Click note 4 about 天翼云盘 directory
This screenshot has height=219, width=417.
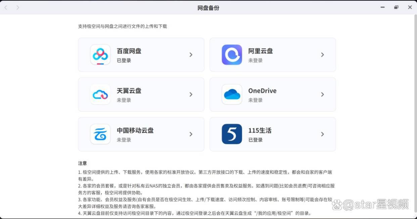[x=195, y=213]
